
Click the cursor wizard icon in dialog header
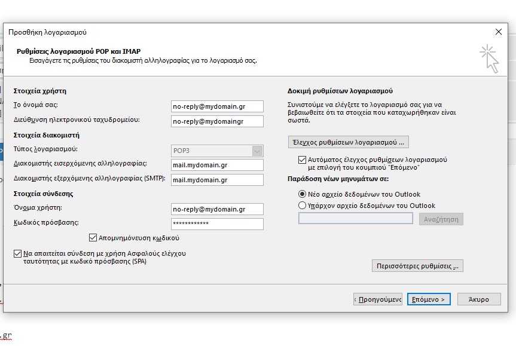point(489,59)
